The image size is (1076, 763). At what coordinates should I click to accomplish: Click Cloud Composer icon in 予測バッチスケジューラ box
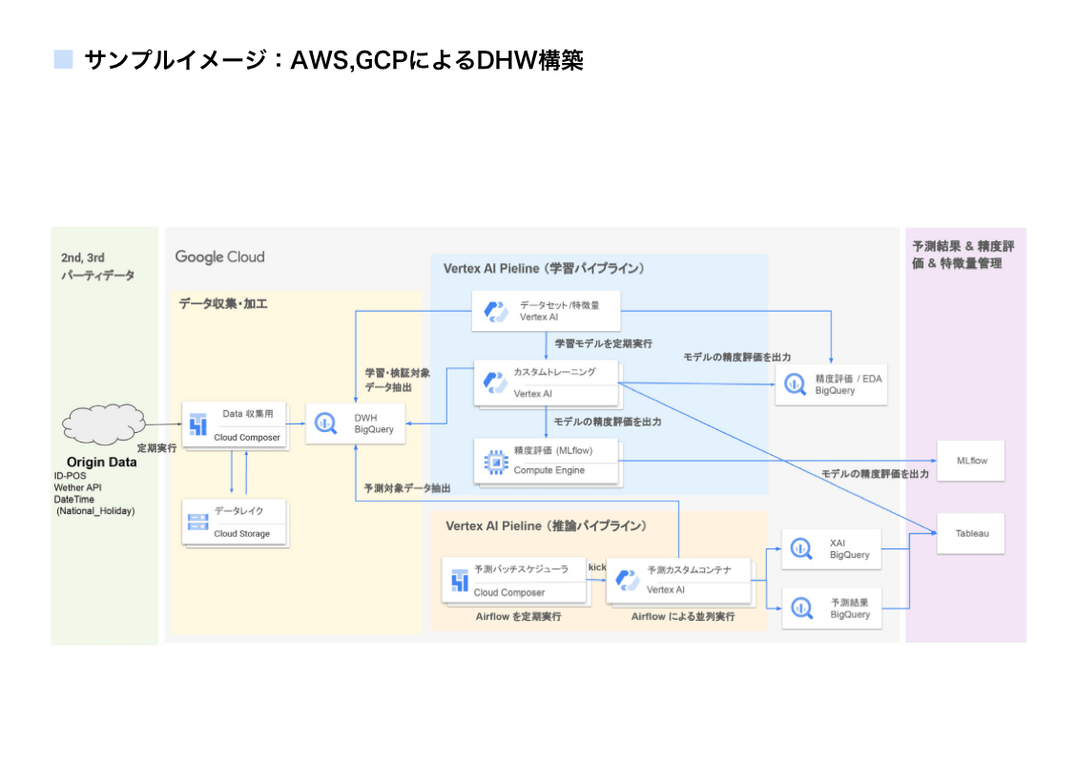[x=459, y=581]
